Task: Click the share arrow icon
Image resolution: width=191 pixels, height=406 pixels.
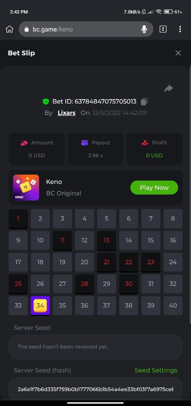Action: point(168,88)
